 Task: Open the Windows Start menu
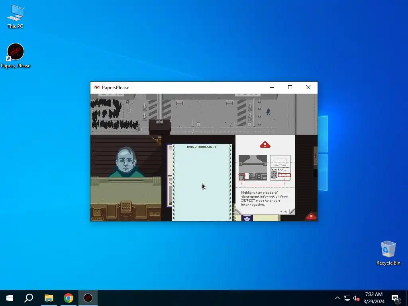(x=10, y=298)
